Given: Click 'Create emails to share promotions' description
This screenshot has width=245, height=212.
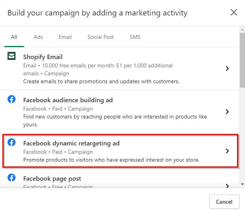Looking at the screenshot, I should [x=101, y=81].
